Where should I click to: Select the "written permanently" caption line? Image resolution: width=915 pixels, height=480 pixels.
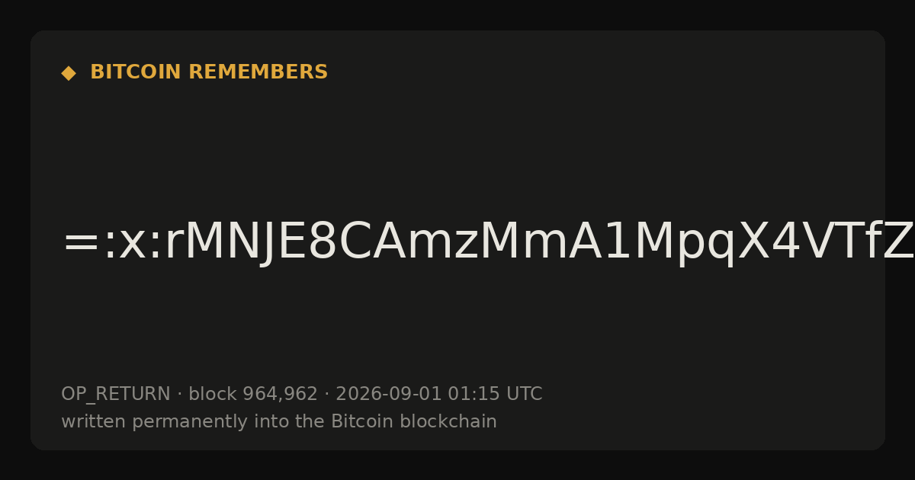click(279, 422)
